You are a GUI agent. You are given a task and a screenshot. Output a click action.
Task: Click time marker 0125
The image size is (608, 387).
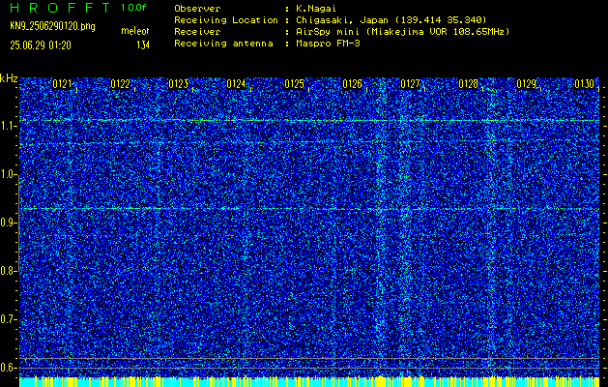pyautogui.click(x=294, y=84)
